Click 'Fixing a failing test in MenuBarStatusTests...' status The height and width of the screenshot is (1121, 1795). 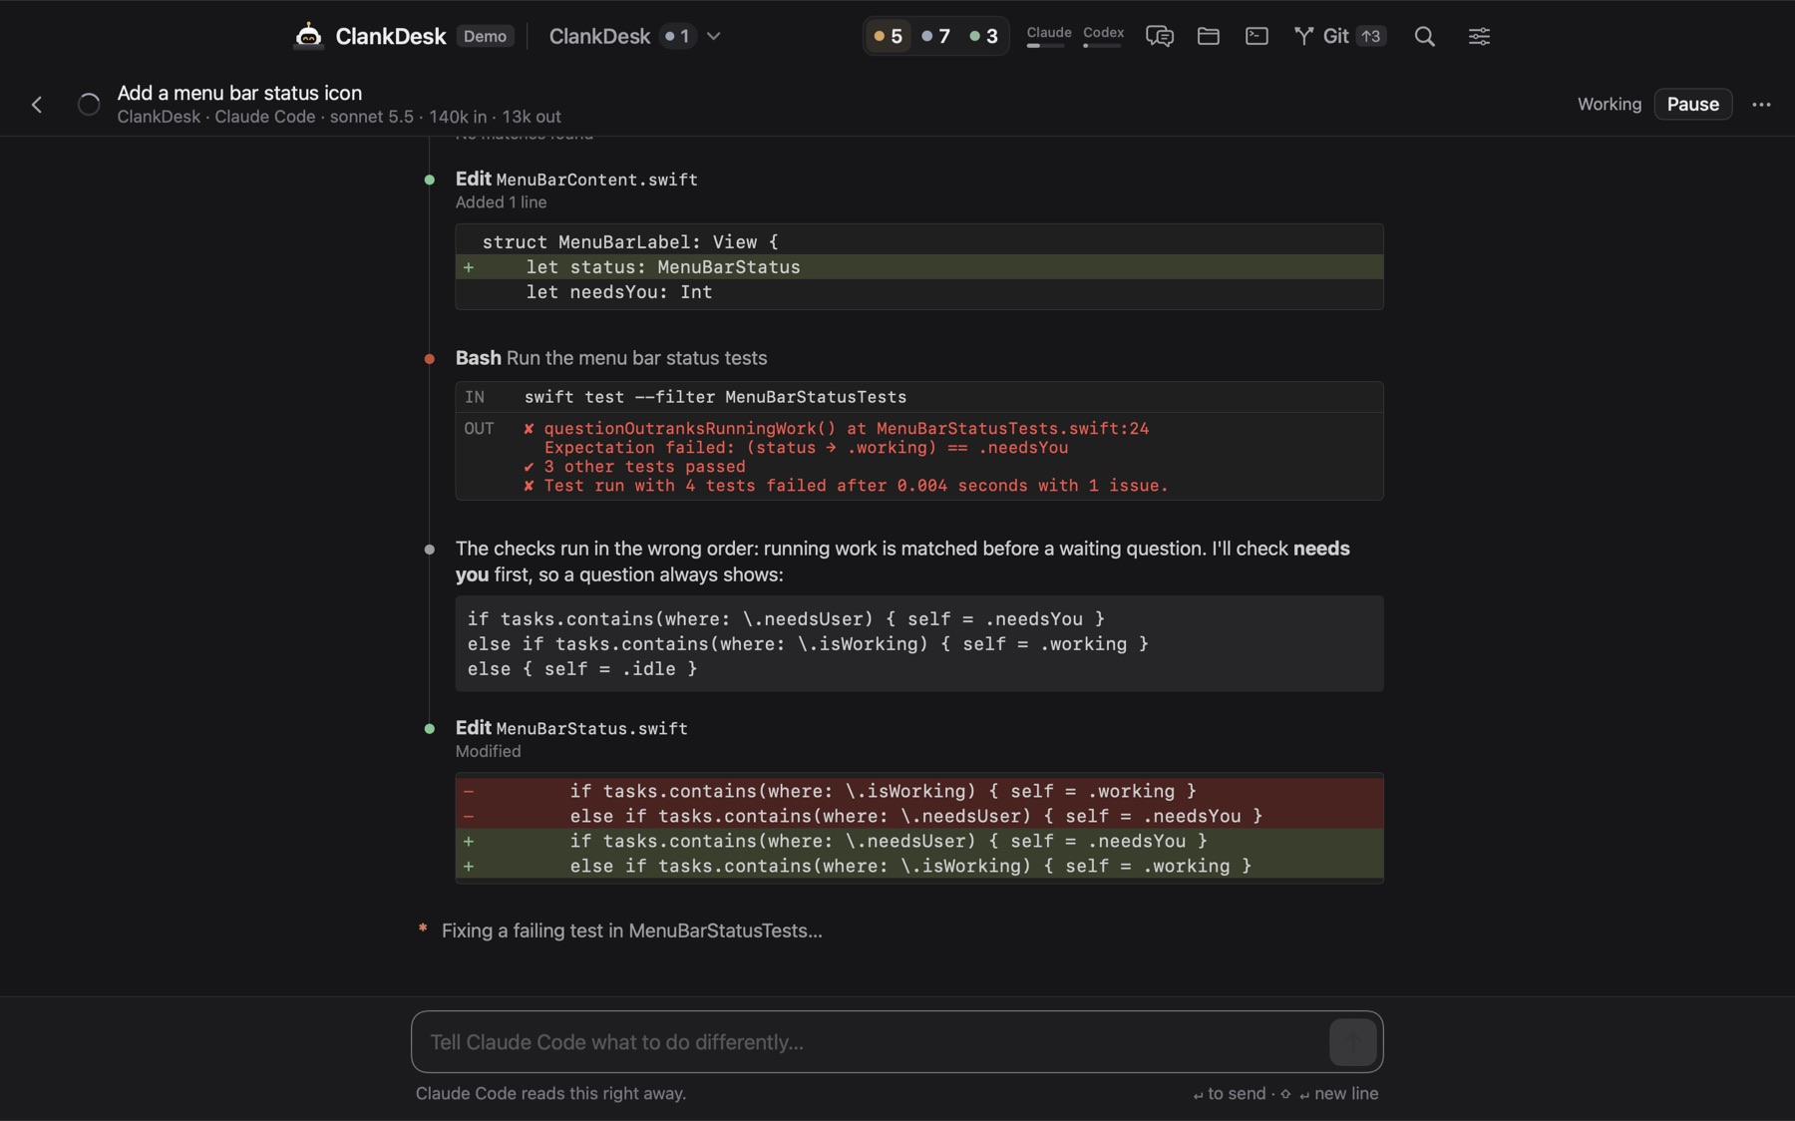point(632,931)
